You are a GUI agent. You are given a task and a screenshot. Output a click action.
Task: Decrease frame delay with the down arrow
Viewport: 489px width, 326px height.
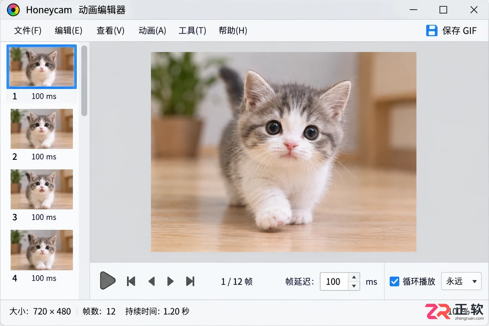(x=354, y=286)
